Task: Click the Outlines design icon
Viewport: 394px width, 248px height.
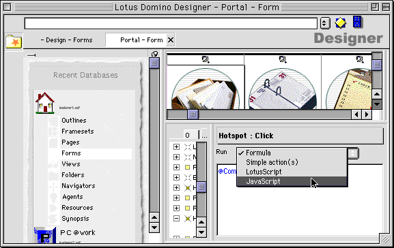Action: click(53, 121)
